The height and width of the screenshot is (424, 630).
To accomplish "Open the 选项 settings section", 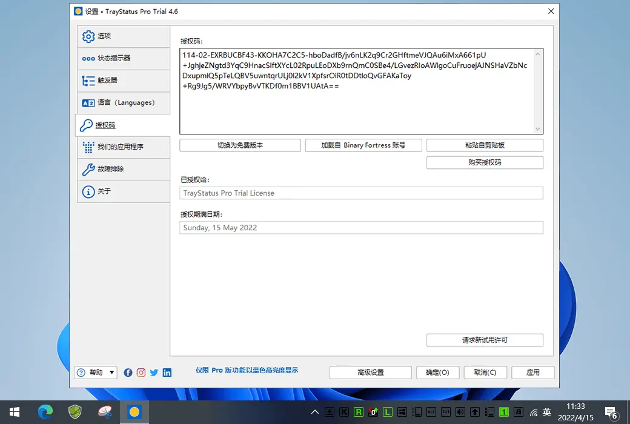I will (124, 36).
